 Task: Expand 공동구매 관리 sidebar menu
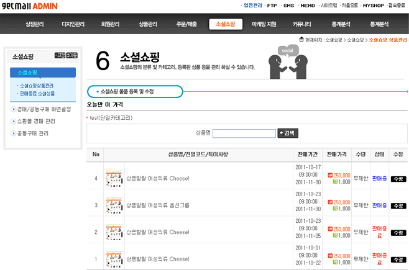[x=32, y=133]
